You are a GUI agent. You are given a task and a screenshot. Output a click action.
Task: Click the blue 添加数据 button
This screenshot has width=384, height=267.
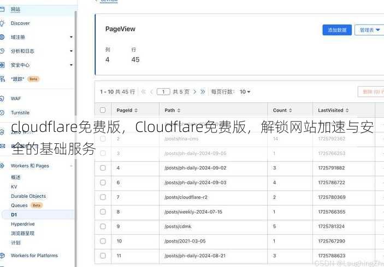pos(337,30)
